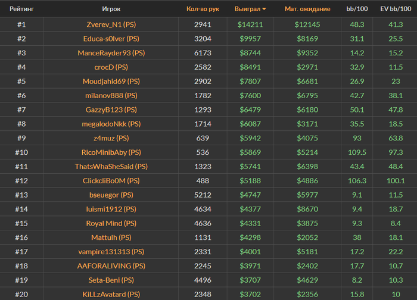Open Royal Mind (PS) player page

coord(111,223)
